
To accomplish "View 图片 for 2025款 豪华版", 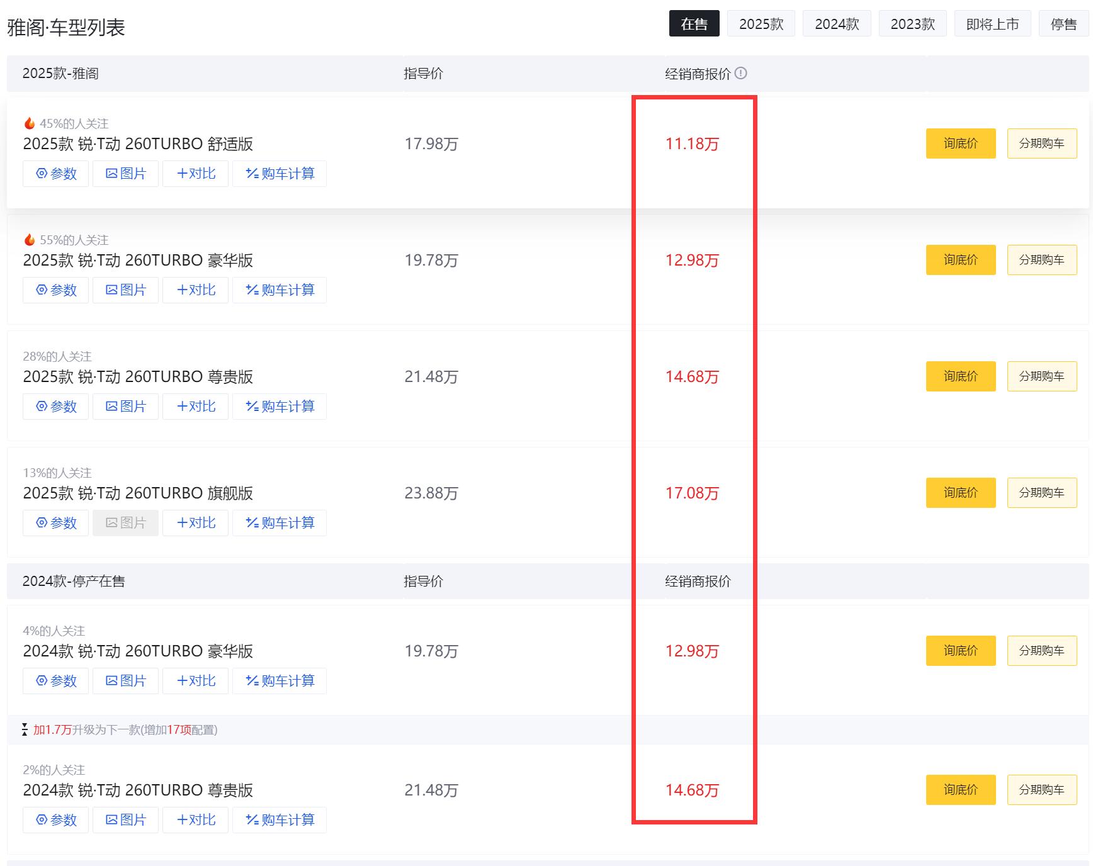I will (126, 290).
